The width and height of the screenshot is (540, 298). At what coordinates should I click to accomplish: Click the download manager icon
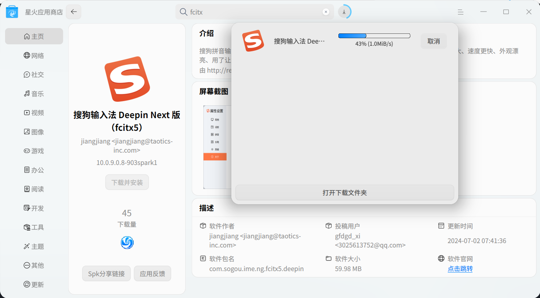tap(344, 12)
